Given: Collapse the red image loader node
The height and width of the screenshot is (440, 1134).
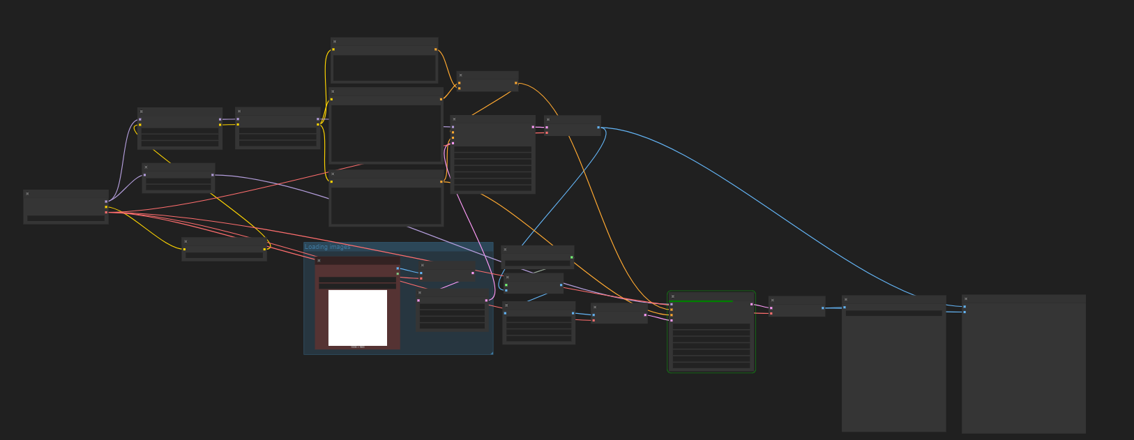Looking at the screenshot, I should click(x=319, y=261).
